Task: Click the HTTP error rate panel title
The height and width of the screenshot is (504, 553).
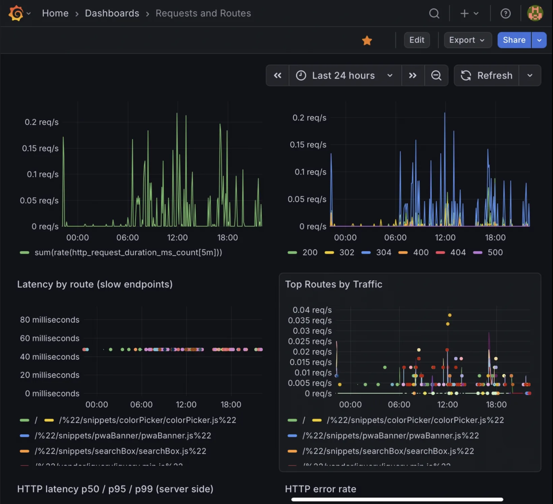Action: tap(320, 489)
